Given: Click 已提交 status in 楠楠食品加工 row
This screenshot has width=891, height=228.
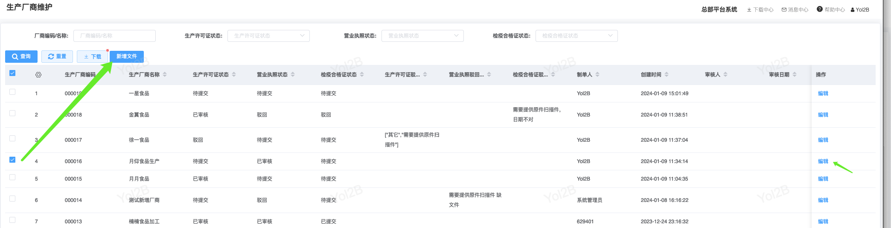Looking at the screenshot, I should (329, 222).
